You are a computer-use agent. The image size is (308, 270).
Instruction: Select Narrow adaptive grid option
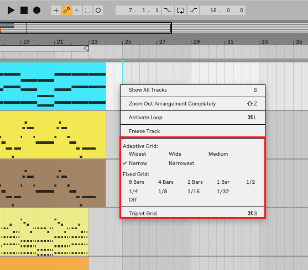point(138,163)
